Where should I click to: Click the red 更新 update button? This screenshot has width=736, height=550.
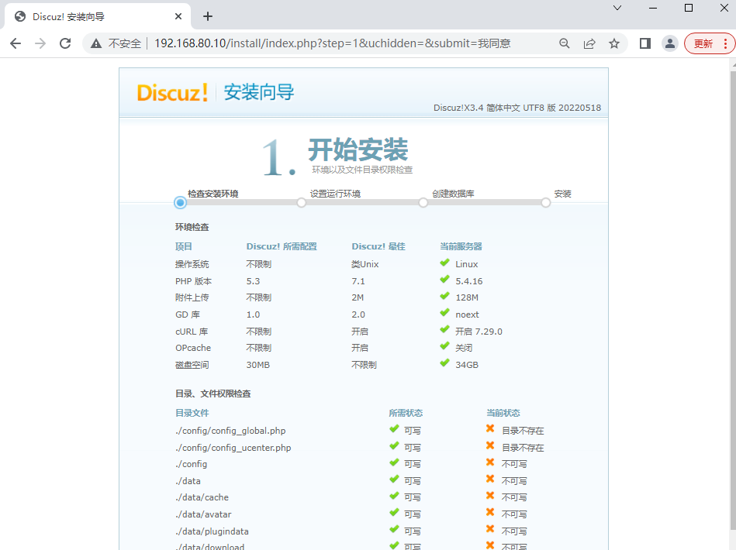pyautogui.click(x=703, y=43)
